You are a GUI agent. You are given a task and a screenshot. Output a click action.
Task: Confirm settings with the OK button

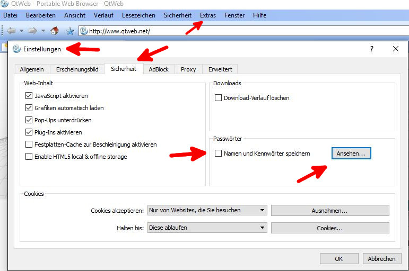(x=338, y=259)
